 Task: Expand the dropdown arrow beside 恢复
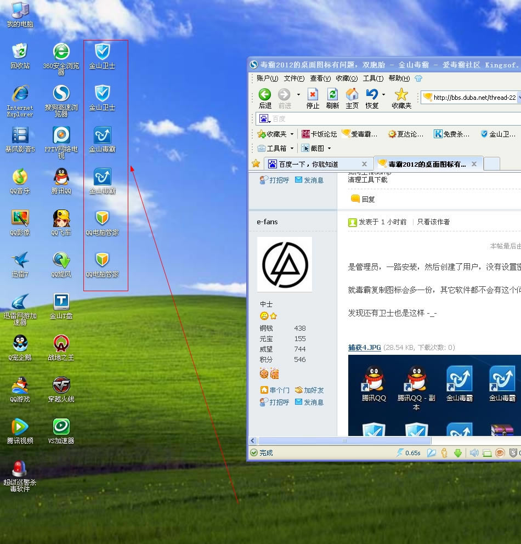(x=383, y=94)
